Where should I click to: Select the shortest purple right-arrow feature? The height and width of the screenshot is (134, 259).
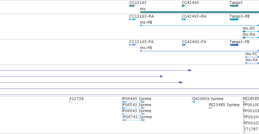click(82, 76)
